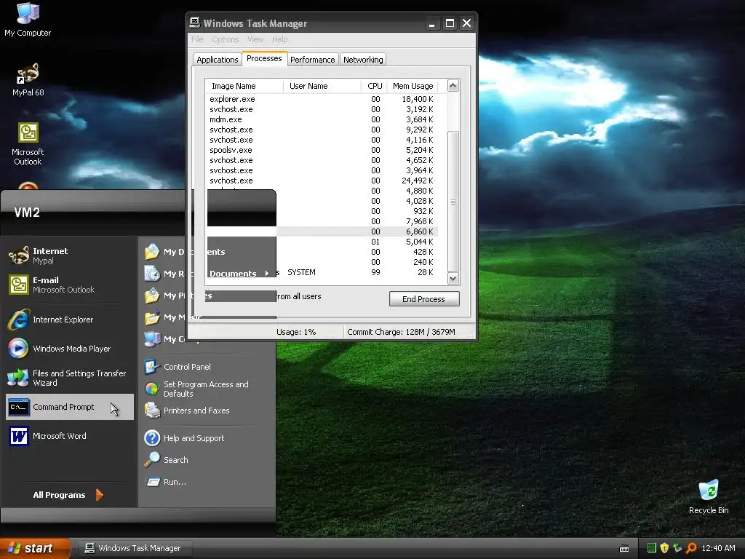745x559 pixels.
Task: Open Task Manager File menu
Action: coord(197,39)
